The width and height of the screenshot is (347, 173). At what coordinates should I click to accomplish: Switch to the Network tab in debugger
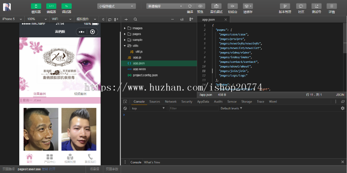[170, 102]
